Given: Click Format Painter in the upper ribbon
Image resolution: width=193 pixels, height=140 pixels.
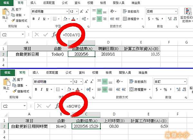Looking at the screenshot, I should click(19, 21).
